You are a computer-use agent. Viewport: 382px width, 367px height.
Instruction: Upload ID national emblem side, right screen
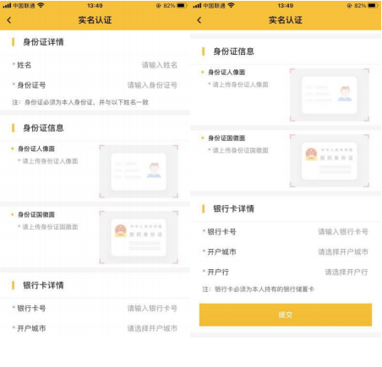click(330, 160)
